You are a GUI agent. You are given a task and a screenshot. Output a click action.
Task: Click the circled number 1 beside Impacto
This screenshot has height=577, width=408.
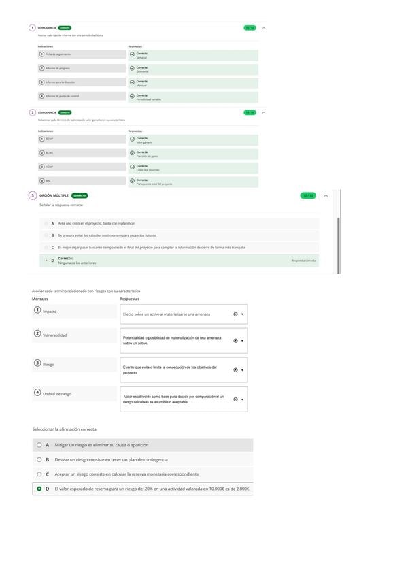(x=37, y=310)
